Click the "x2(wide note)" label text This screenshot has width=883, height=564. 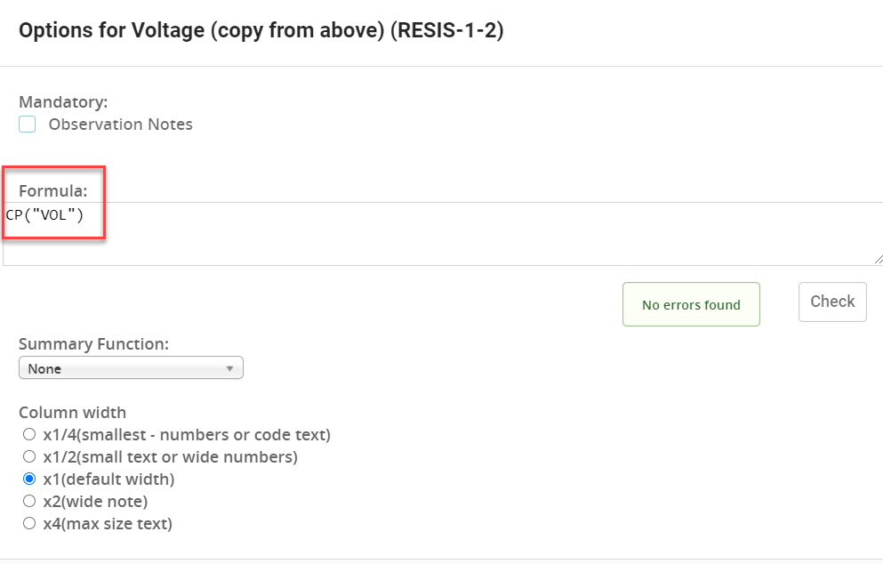(x=95, y=502)
